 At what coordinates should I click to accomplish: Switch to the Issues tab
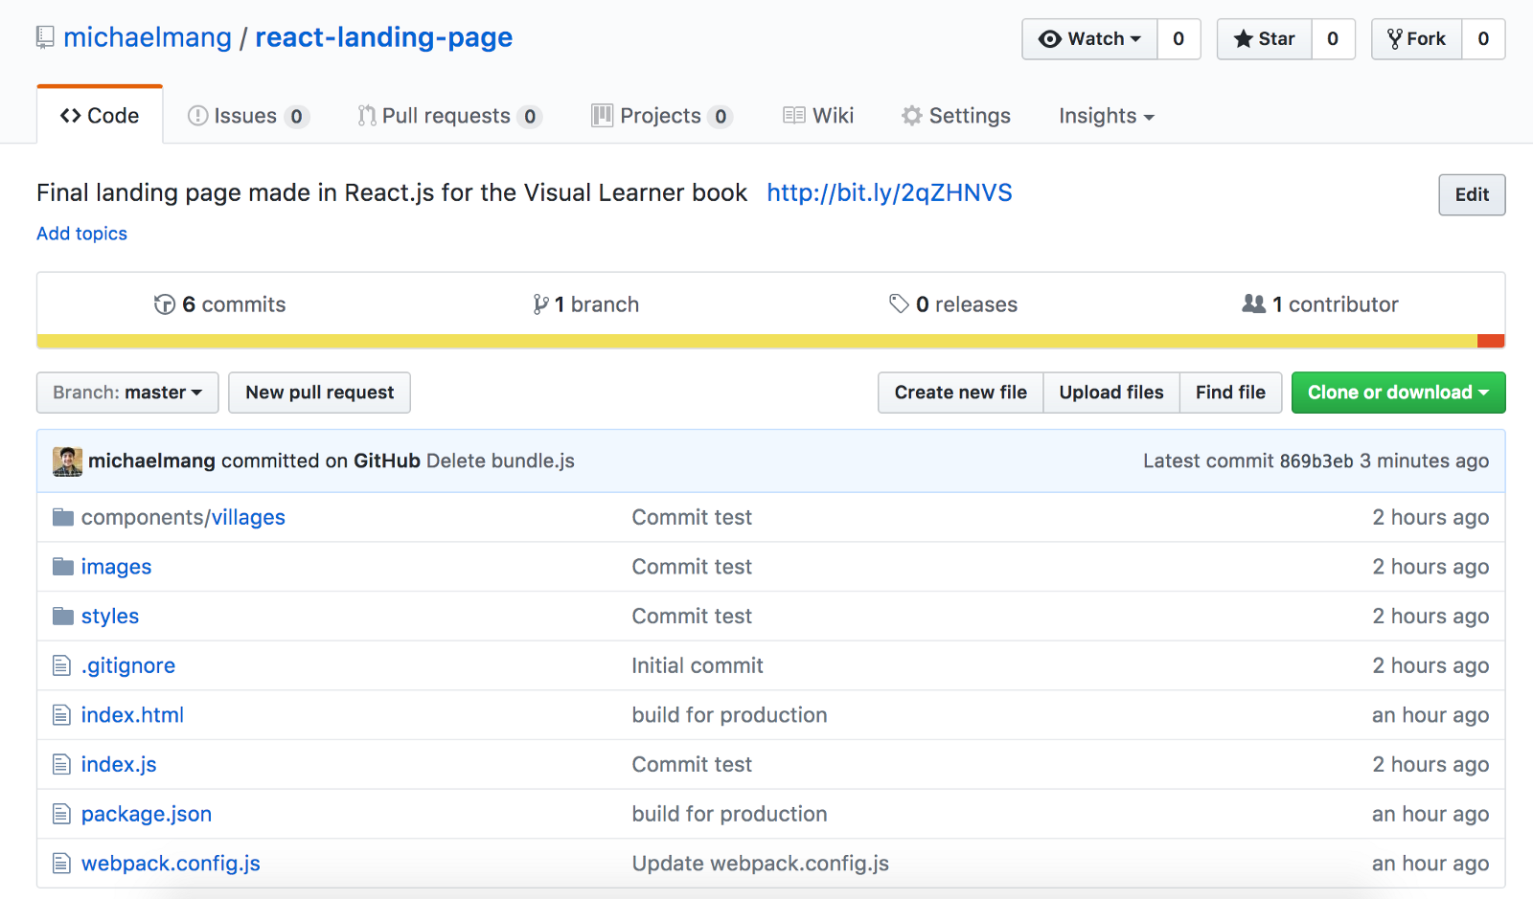(246, 116)
